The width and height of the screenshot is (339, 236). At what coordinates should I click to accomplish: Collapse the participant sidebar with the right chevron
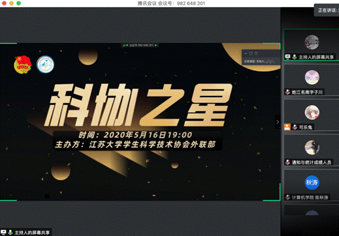[x=278, y=122]
